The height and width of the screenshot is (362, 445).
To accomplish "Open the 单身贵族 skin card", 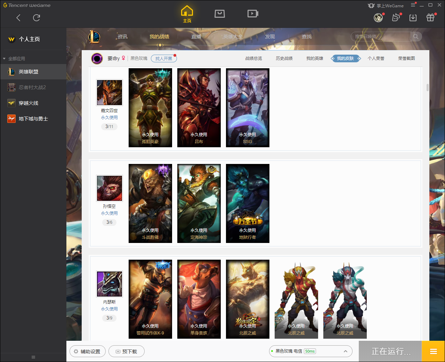I will [199, 299].
